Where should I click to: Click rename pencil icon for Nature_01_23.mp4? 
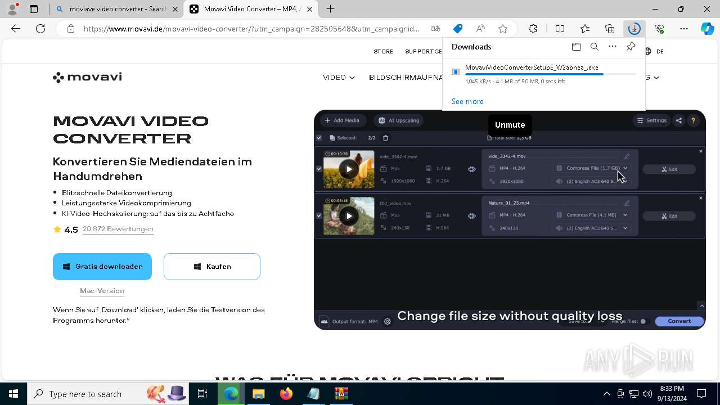[x=627, y=203]
